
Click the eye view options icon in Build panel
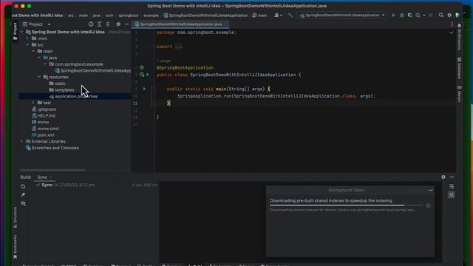click(x=23, y=204)
